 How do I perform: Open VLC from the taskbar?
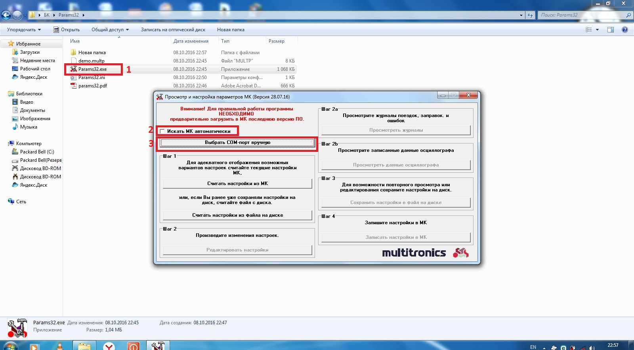[x=59, y=346]
